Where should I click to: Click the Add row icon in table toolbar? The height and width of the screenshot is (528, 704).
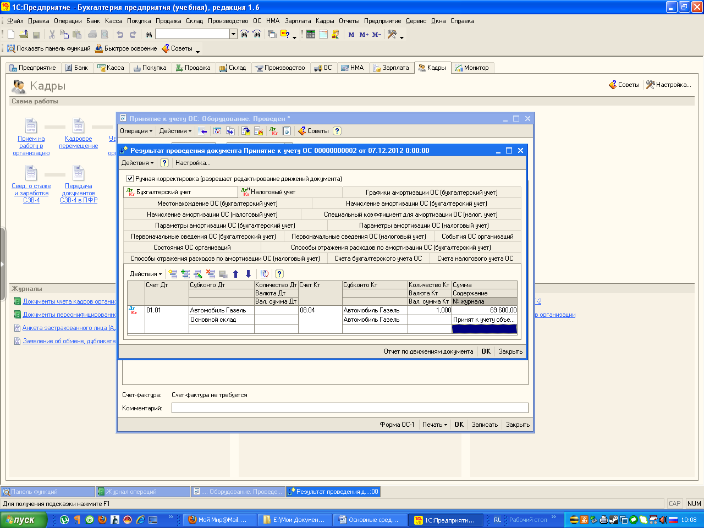pyautogui.click(x=173, y=274)
